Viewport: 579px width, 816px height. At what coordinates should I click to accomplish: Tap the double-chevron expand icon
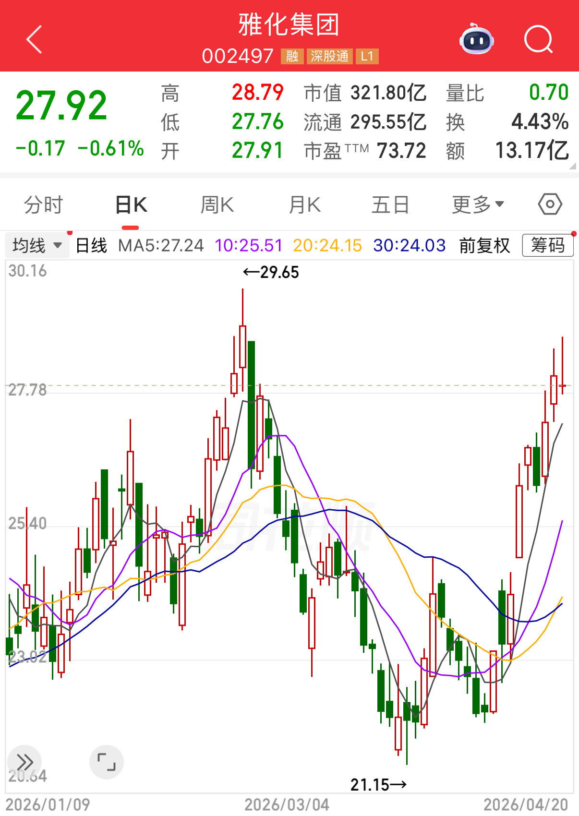click(24, 762)
